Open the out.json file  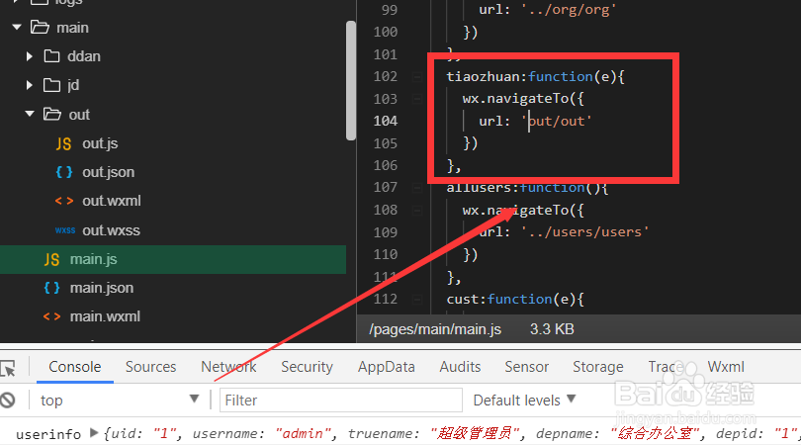click(x=108, y=172)
